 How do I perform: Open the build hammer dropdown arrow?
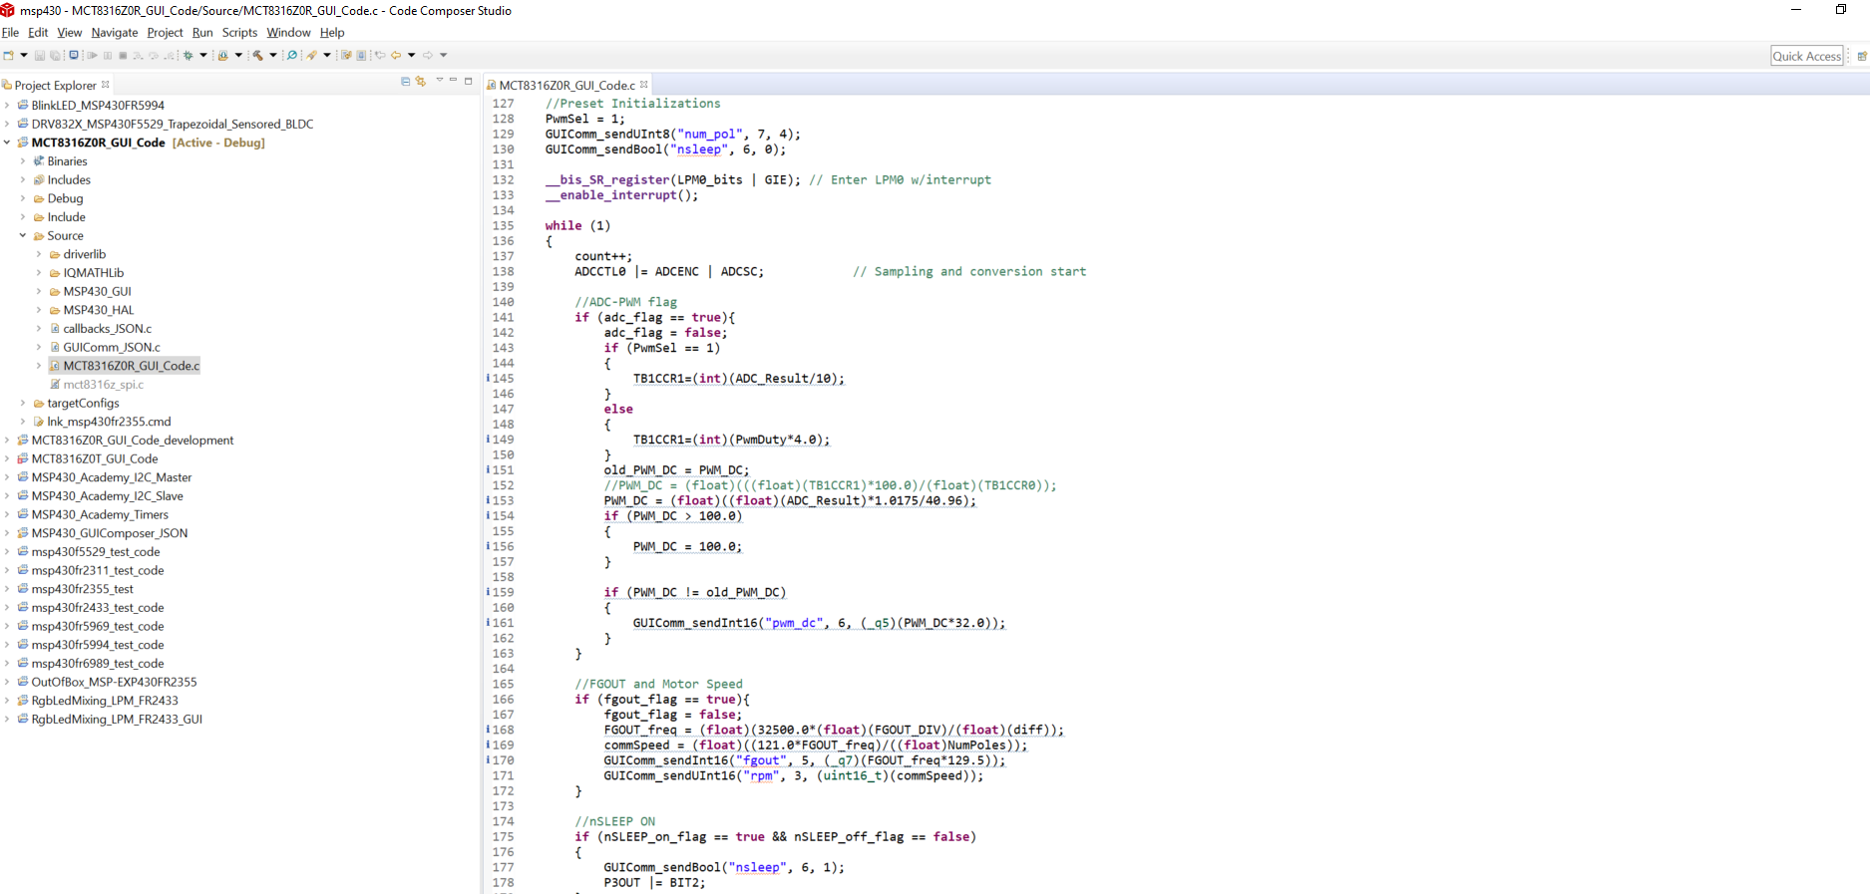pos(273,56)
